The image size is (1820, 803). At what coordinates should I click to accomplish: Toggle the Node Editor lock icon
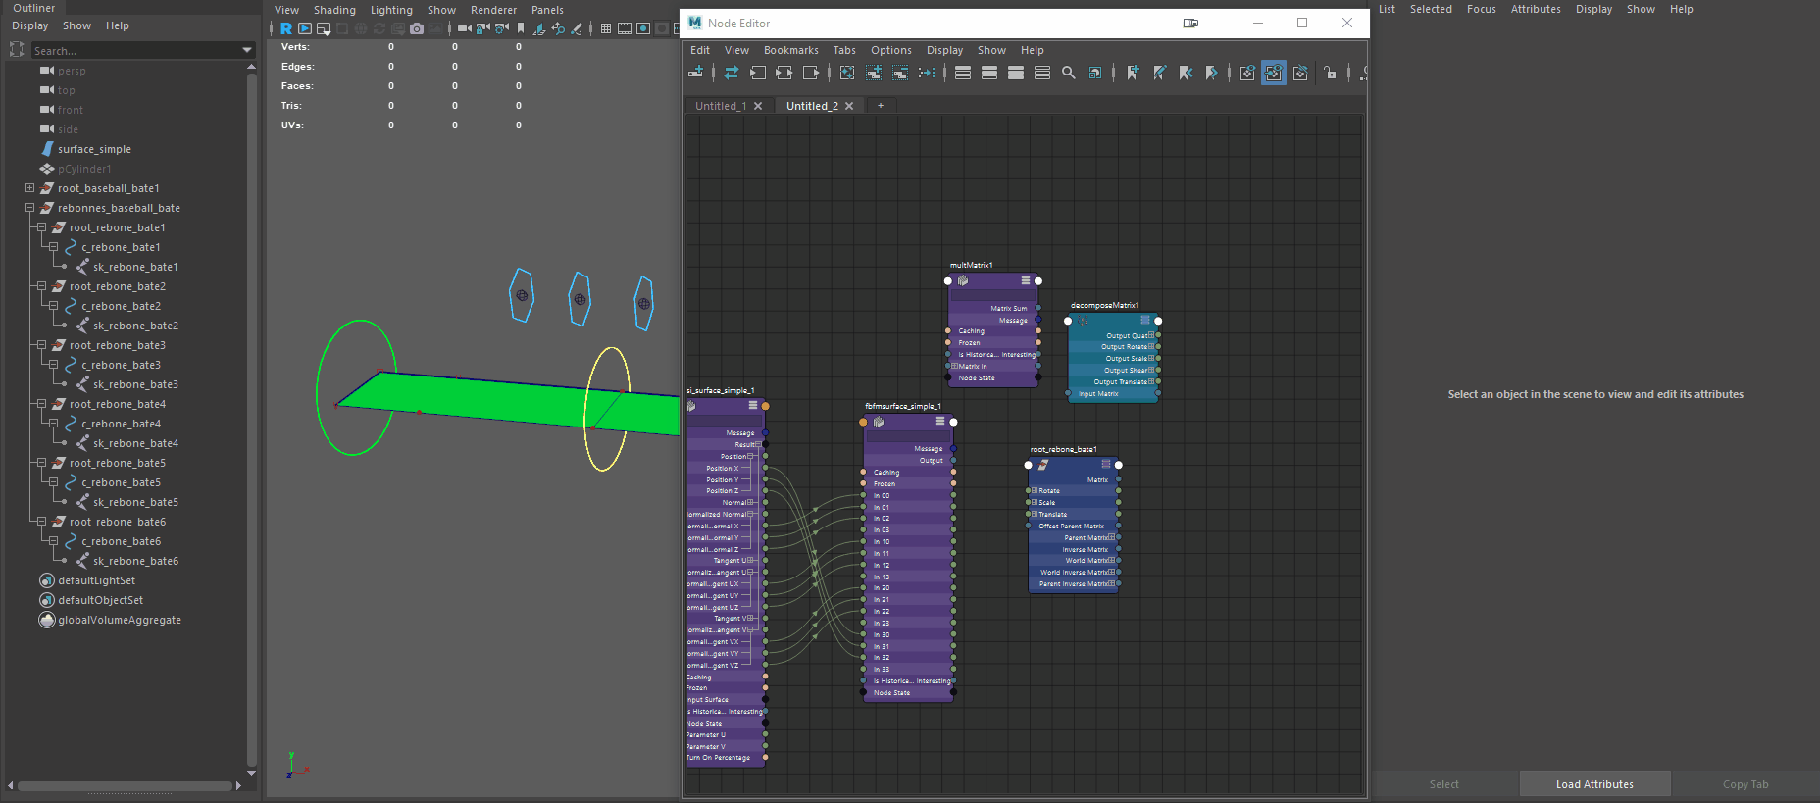click(x=1331, y=73)
